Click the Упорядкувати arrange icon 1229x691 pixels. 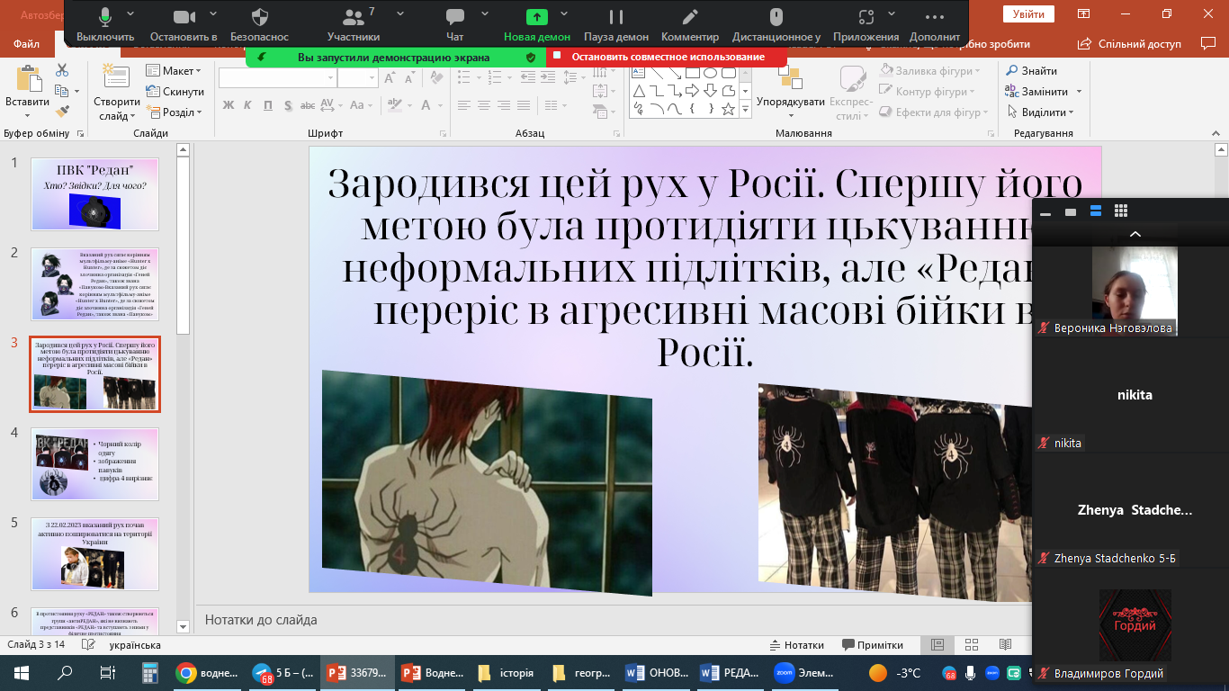(791, 79)
